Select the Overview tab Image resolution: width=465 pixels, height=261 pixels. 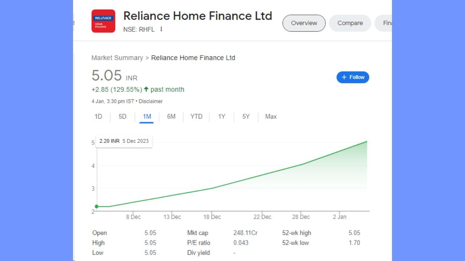point(304,23)
